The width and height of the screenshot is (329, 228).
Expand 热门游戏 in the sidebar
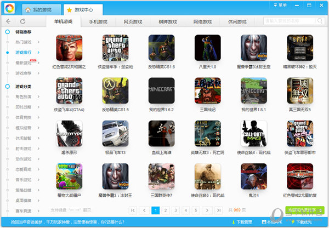(24, 42)
